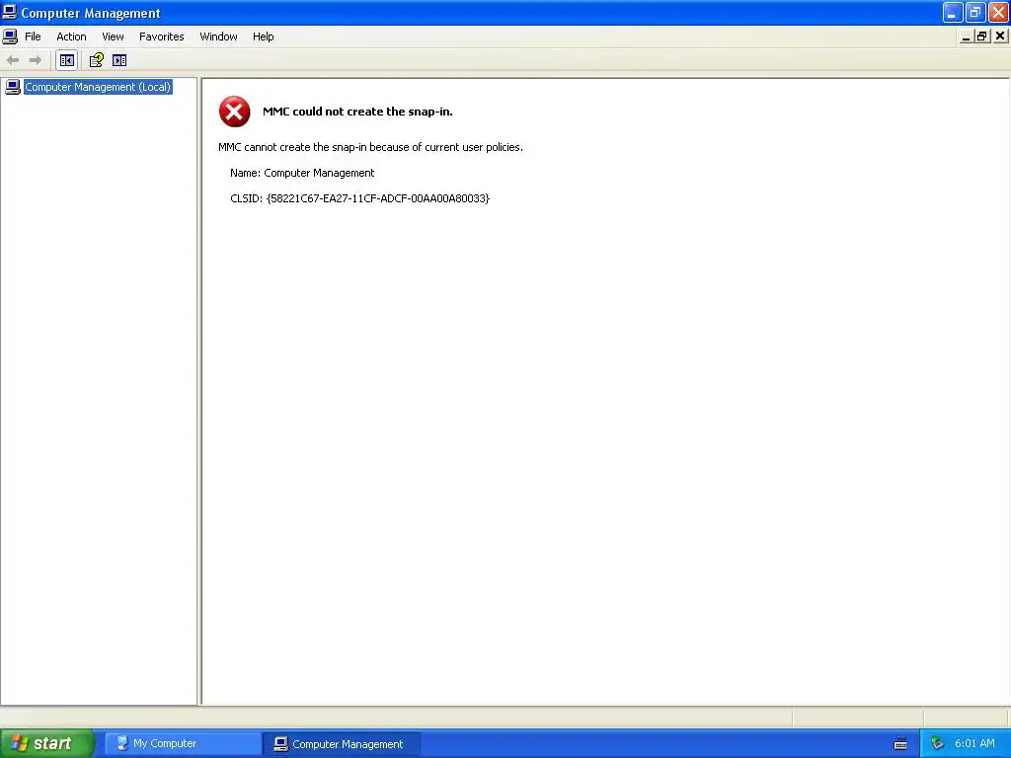The width and height of the screenshot is (1011, 758).
Task: Open the View menu
Action: [x=113, y=37]
